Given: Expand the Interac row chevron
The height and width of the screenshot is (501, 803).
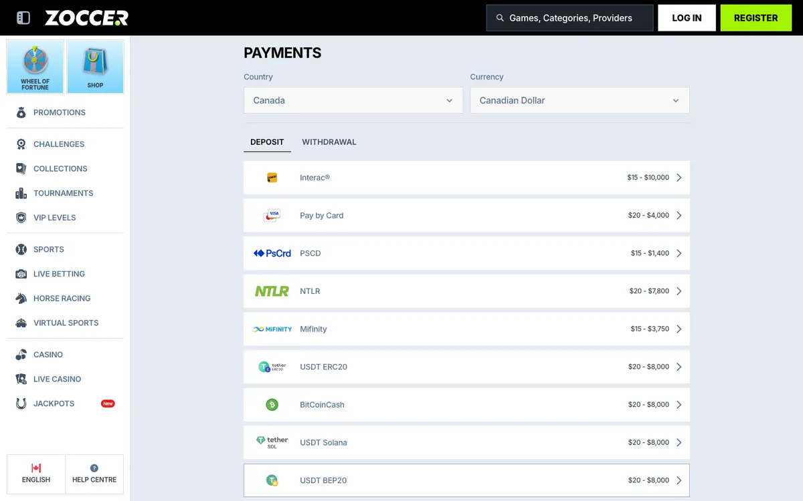Looking at the screenshot, I should [679, 178].
